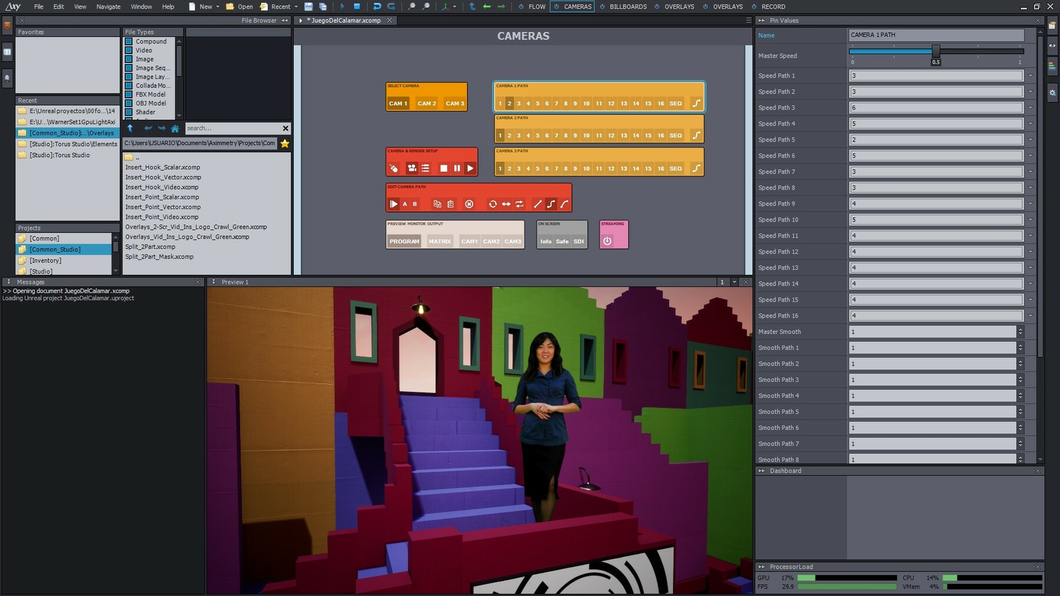The image size is (1060, 596).
Task: Expand the New document dropdown arrow
Action: pyautogui.click(x=217, y=6)
